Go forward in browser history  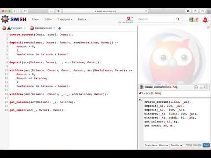(18, 11)
